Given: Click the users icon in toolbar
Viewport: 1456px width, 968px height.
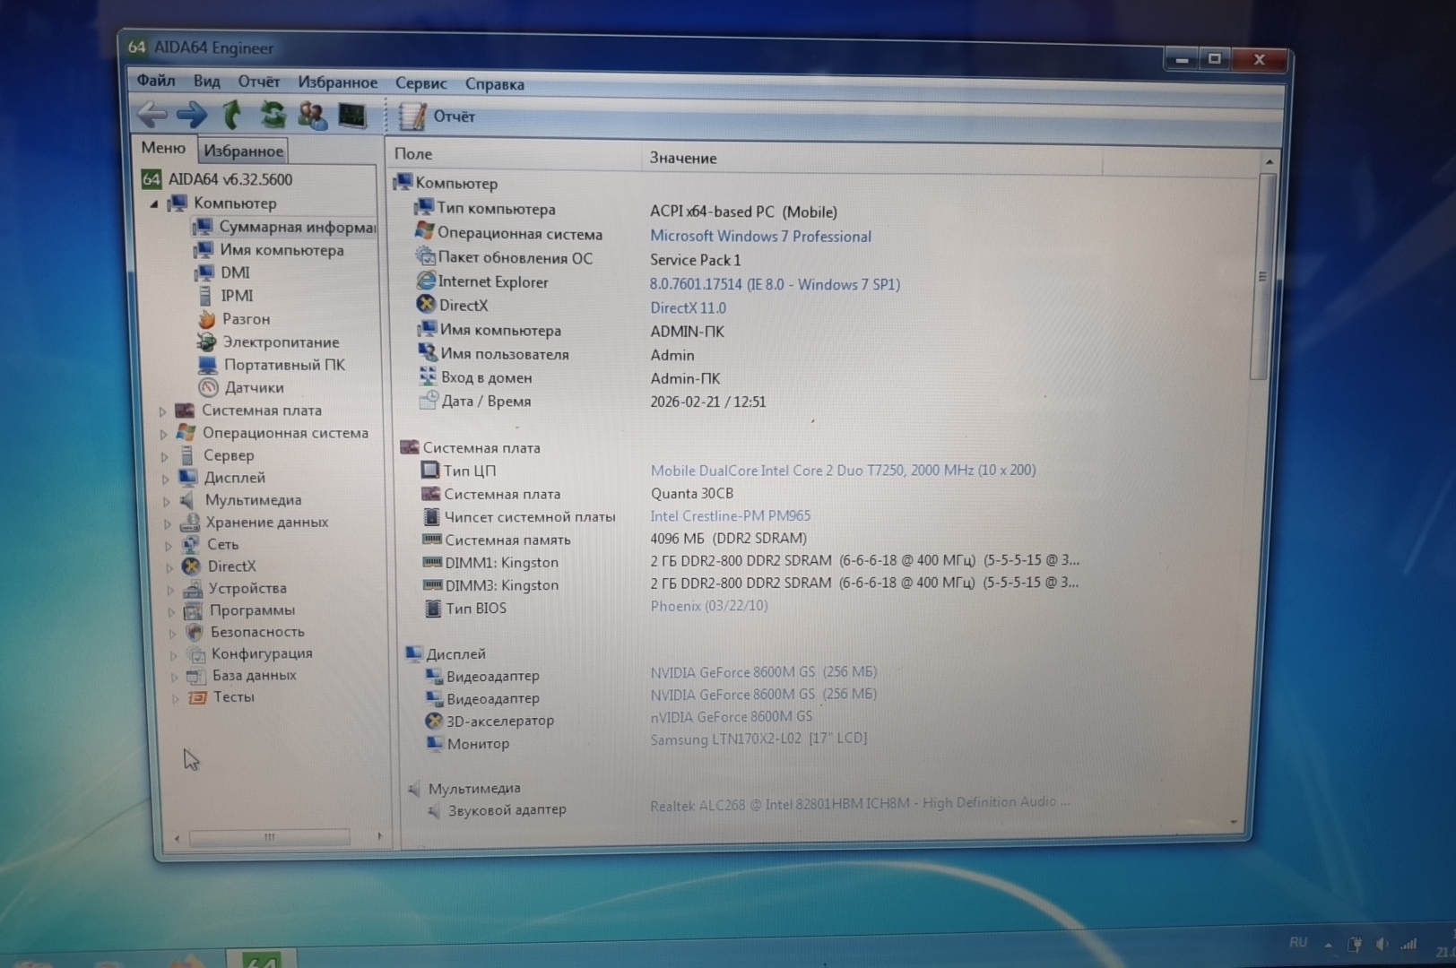Looking at the screenshot, I should pyautogui.click(x=312, y=116).
